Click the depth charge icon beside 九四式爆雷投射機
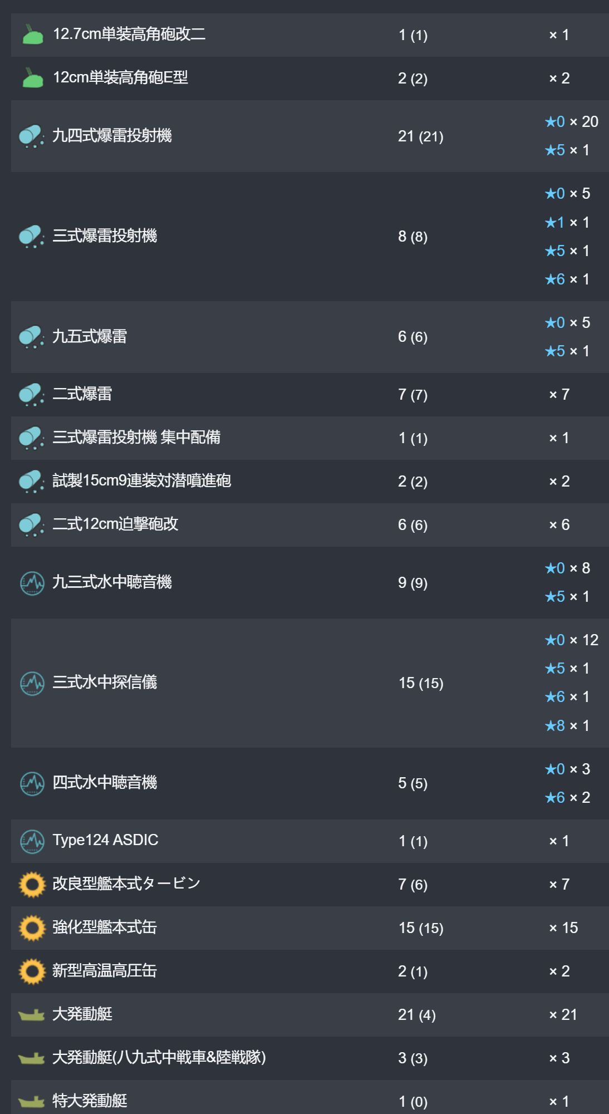Image resolution: width=609 pixels, height=1114 pixels. coord(32,136)
